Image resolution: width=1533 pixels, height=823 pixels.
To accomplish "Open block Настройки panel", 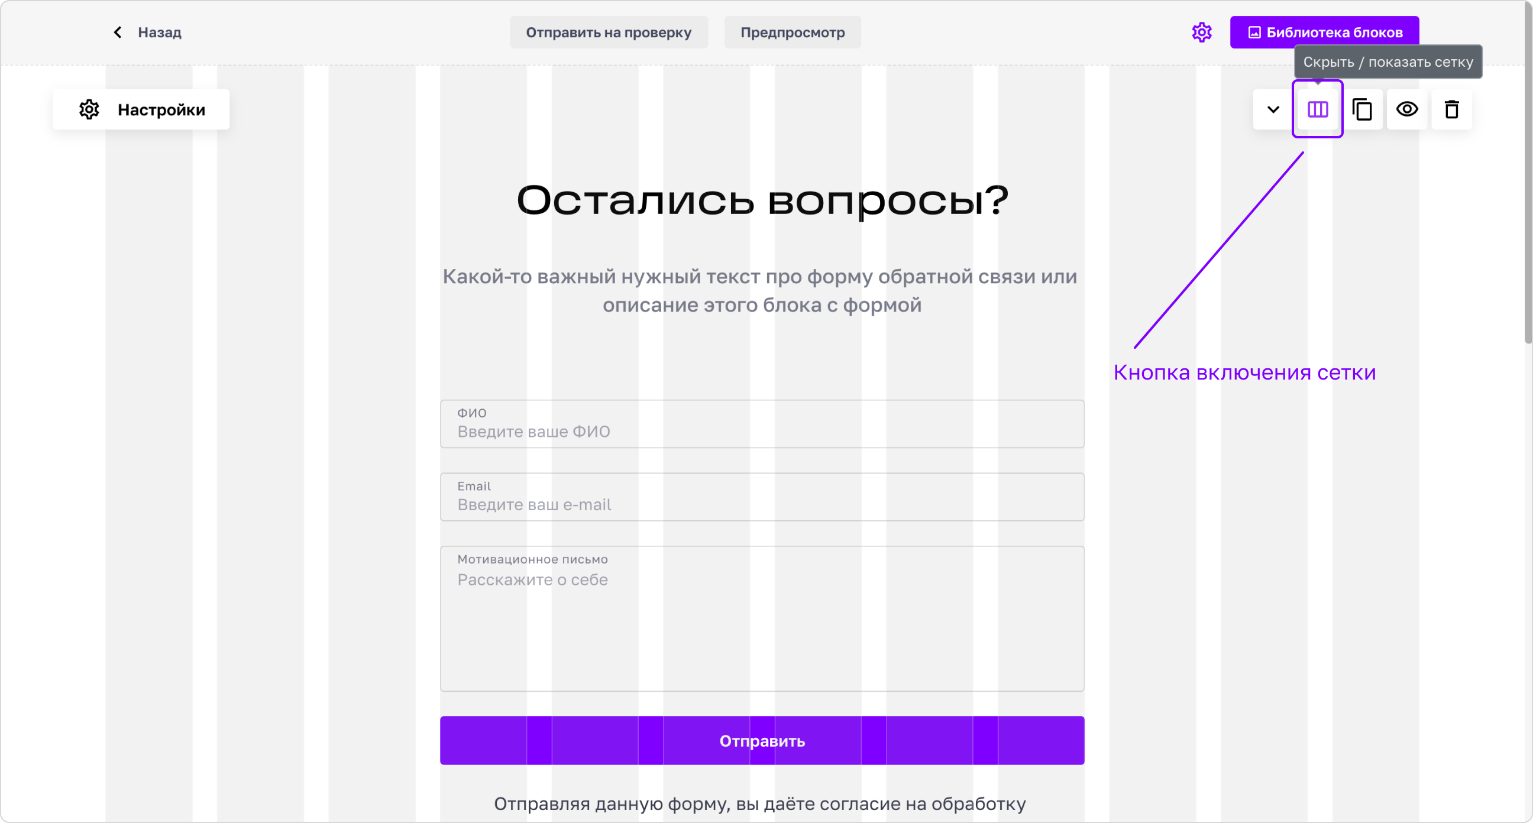I will tap(141, 109).
